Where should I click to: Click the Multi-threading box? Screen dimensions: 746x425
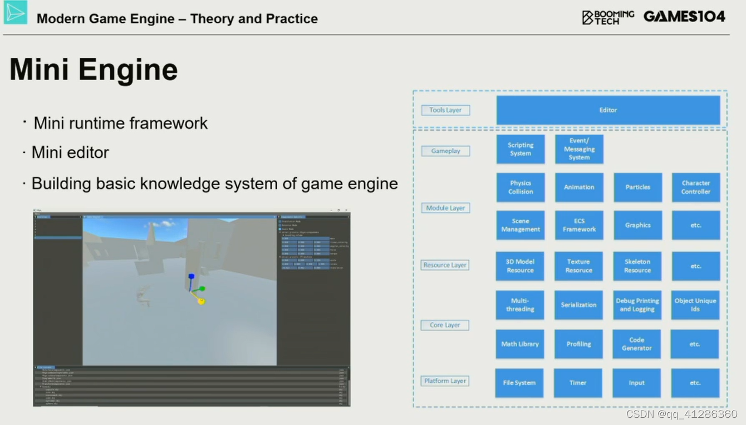520,304
